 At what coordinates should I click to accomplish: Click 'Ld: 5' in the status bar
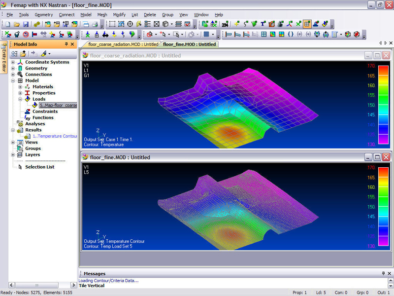click(321, 293)
